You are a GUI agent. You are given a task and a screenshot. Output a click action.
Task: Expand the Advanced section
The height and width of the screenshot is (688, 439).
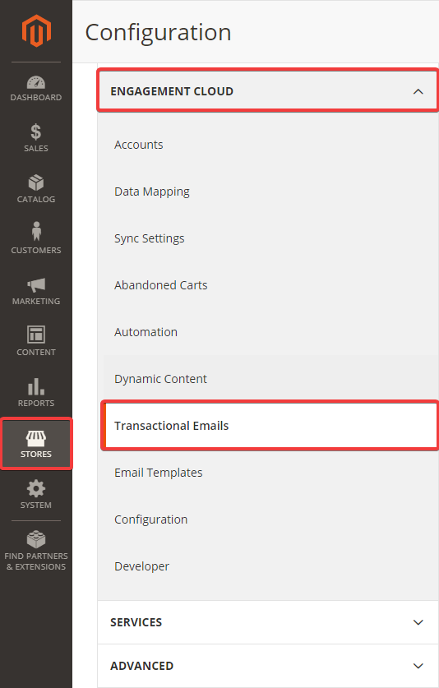[x=268, y=666]
